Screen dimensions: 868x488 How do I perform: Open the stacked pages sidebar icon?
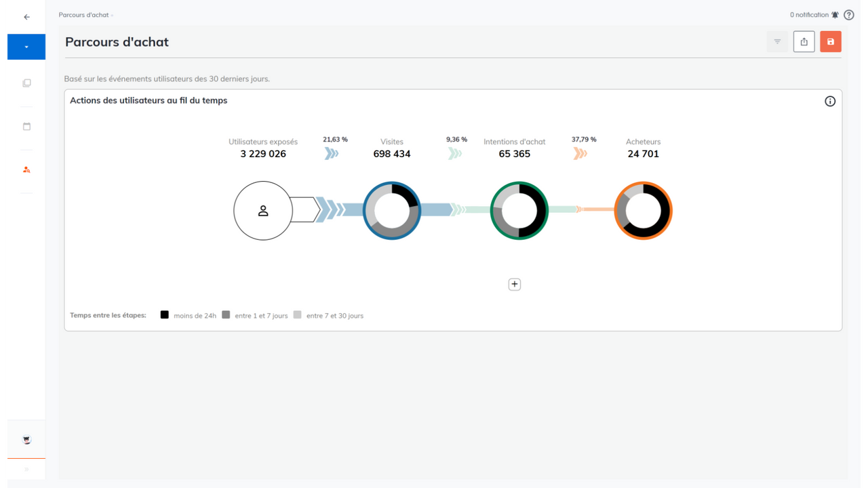(26, 83)
